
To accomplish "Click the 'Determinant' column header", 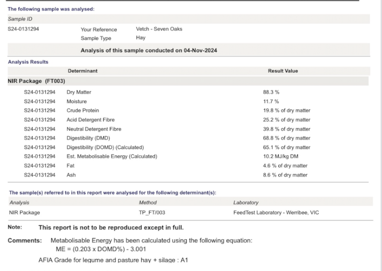I will click(83, 71).
